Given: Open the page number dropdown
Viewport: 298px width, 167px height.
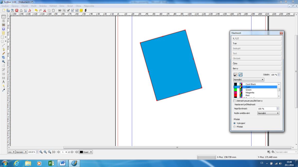Looking at the screenshot, I should (x=64, y=152).
